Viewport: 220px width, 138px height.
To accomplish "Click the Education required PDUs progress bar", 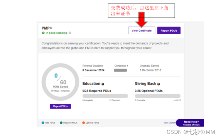I will 105,96.
